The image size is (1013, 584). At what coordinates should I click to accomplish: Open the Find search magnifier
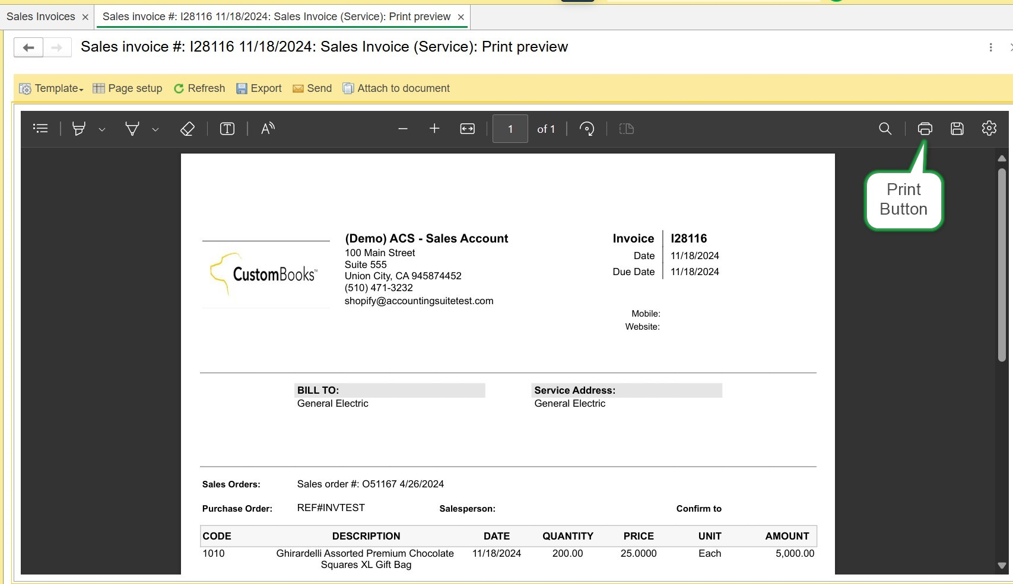point(885,129)
